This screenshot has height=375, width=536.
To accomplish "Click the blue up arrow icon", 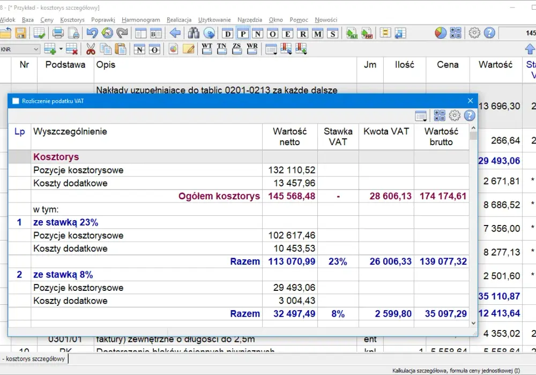I will pyautogui.click(x=530, y=49).
